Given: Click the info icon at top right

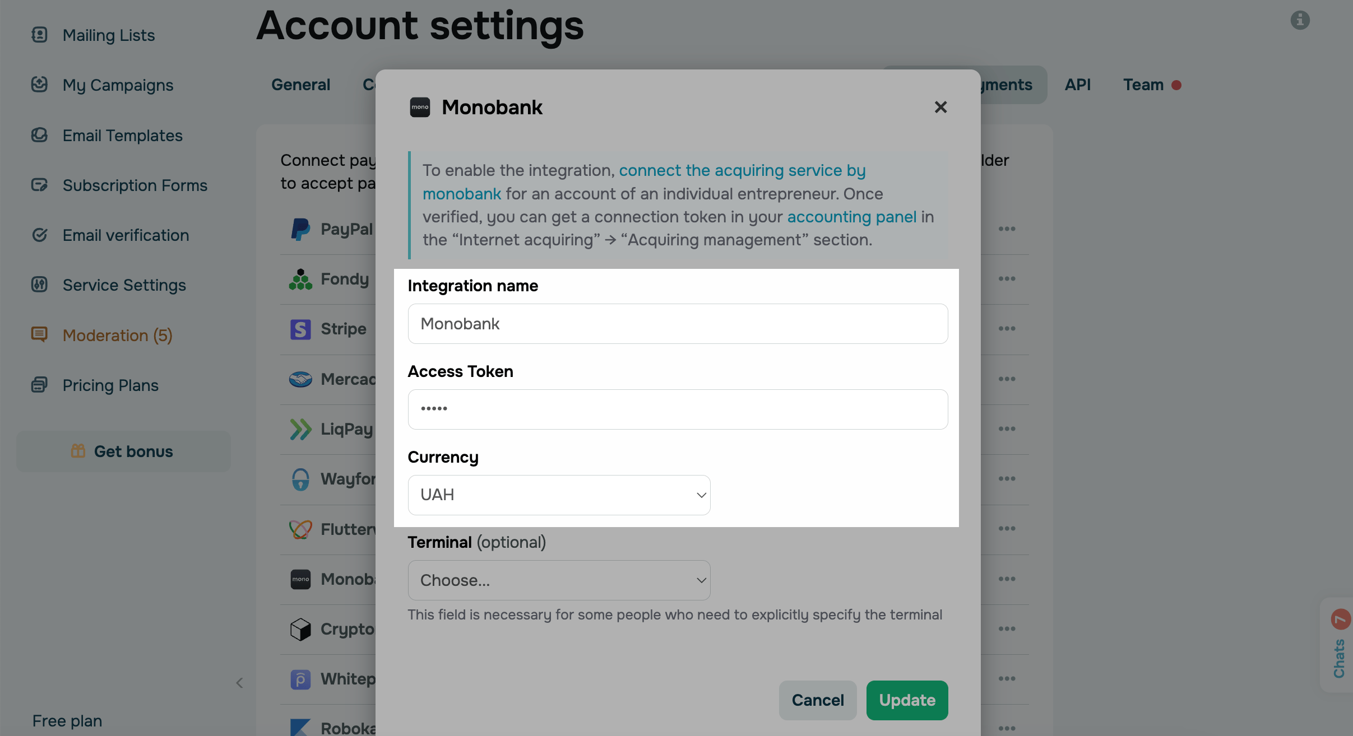Looking at the screenshot, I should (x=1300, y=20).
